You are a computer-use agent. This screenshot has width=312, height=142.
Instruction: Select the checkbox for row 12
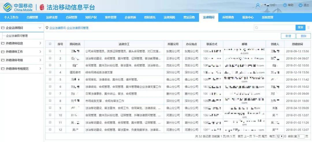[50, 130]
